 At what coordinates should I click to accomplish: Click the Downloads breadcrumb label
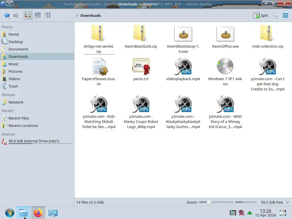click(91, 15)
